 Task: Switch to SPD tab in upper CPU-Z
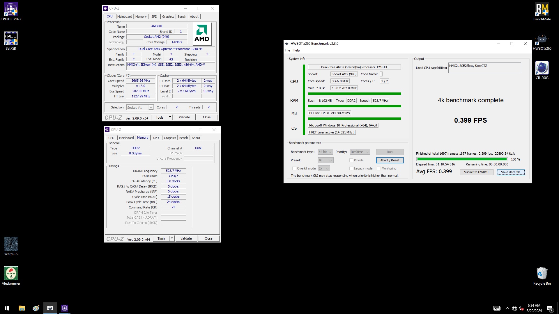click(x=154, y=17)
